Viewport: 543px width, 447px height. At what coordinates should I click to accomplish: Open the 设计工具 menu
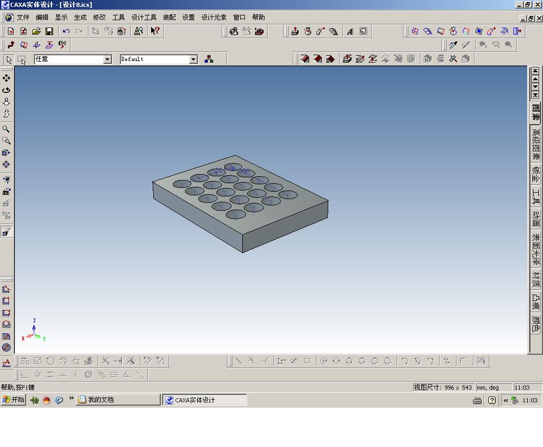pyautogui.click(x=144, y=18)
